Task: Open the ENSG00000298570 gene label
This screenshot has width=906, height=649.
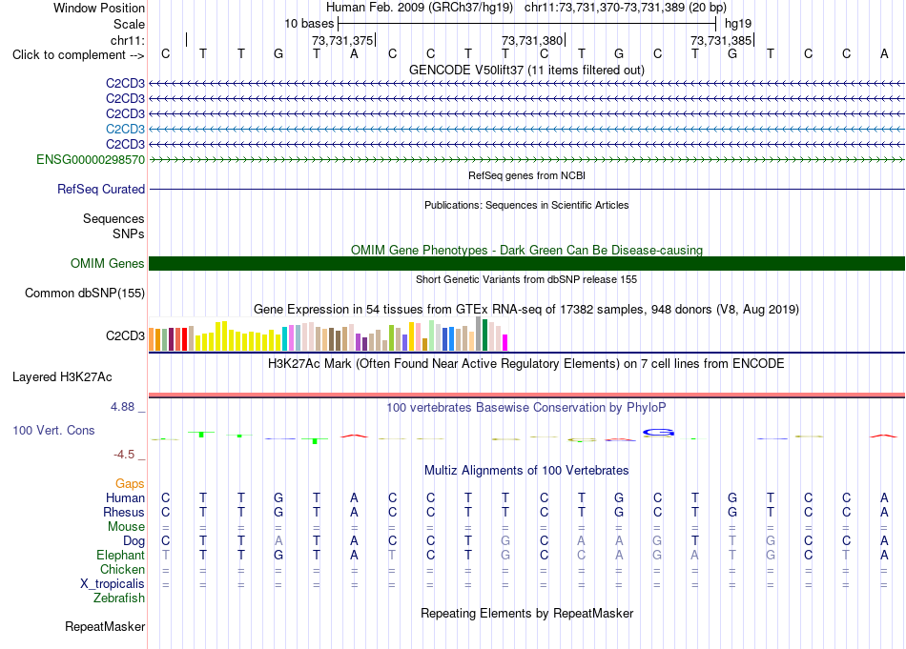Action: pyautogui.click(x=91, y=159)
